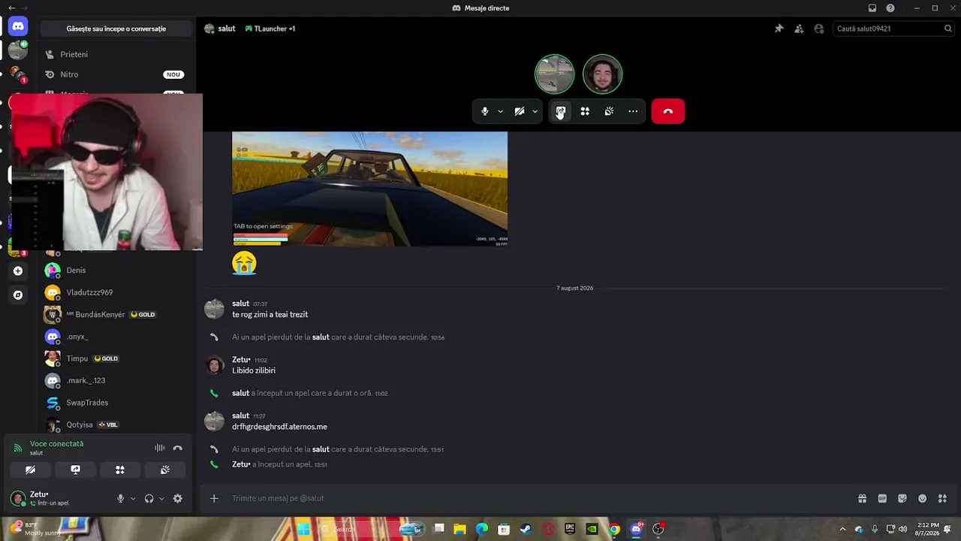This screenshot has height=541, width=961.
Task: Click the drfhgrdesghrsdf.aternos.me message text
Action: coord(279,427)
